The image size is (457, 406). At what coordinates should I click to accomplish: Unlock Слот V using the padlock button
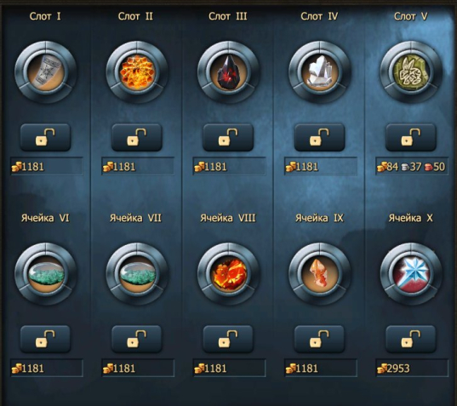click(x=411, y=137)
